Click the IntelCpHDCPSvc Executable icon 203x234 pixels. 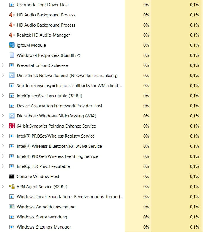point(12,166)
